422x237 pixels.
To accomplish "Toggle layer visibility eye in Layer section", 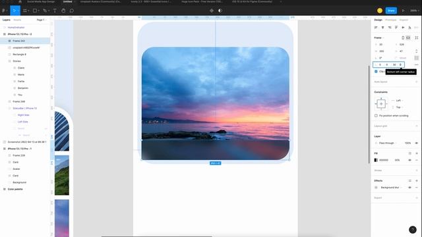I will coord(417,143).
